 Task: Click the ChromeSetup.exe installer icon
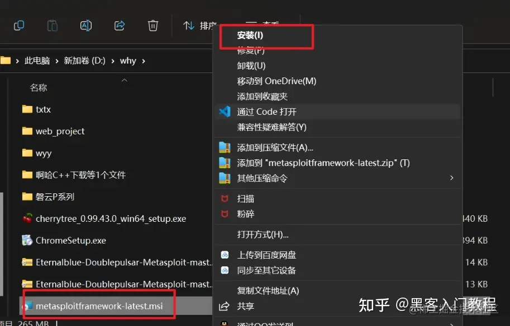(27, 240)
